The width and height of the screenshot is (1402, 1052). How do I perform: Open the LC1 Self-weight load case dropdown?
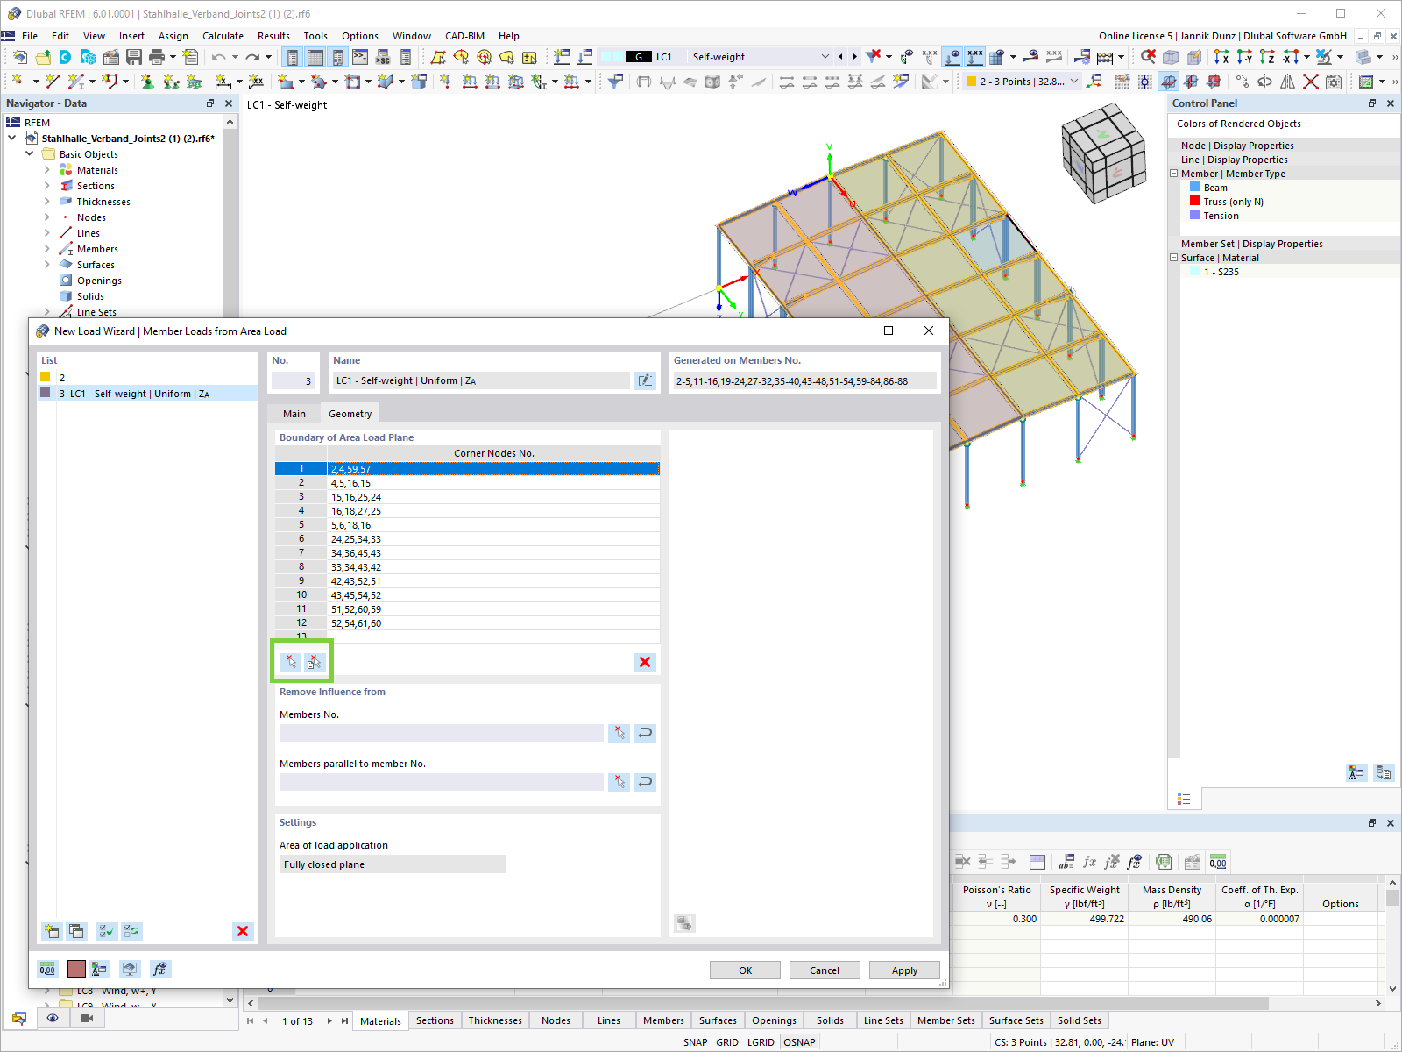click(x=825, y=56)
